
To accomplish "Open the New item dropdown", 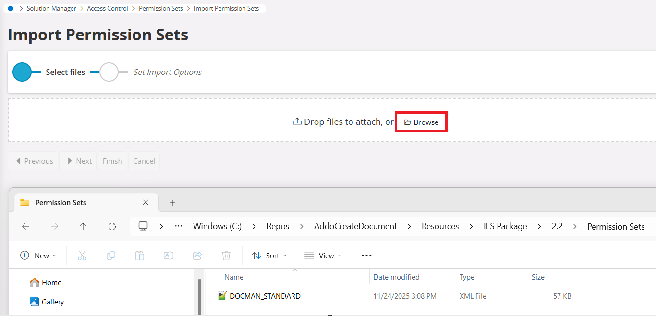I will (x=38, y=255).
